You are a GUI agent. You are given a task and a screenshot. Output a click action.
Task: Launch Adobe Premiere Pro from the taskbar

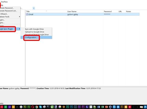click(83, 107)
